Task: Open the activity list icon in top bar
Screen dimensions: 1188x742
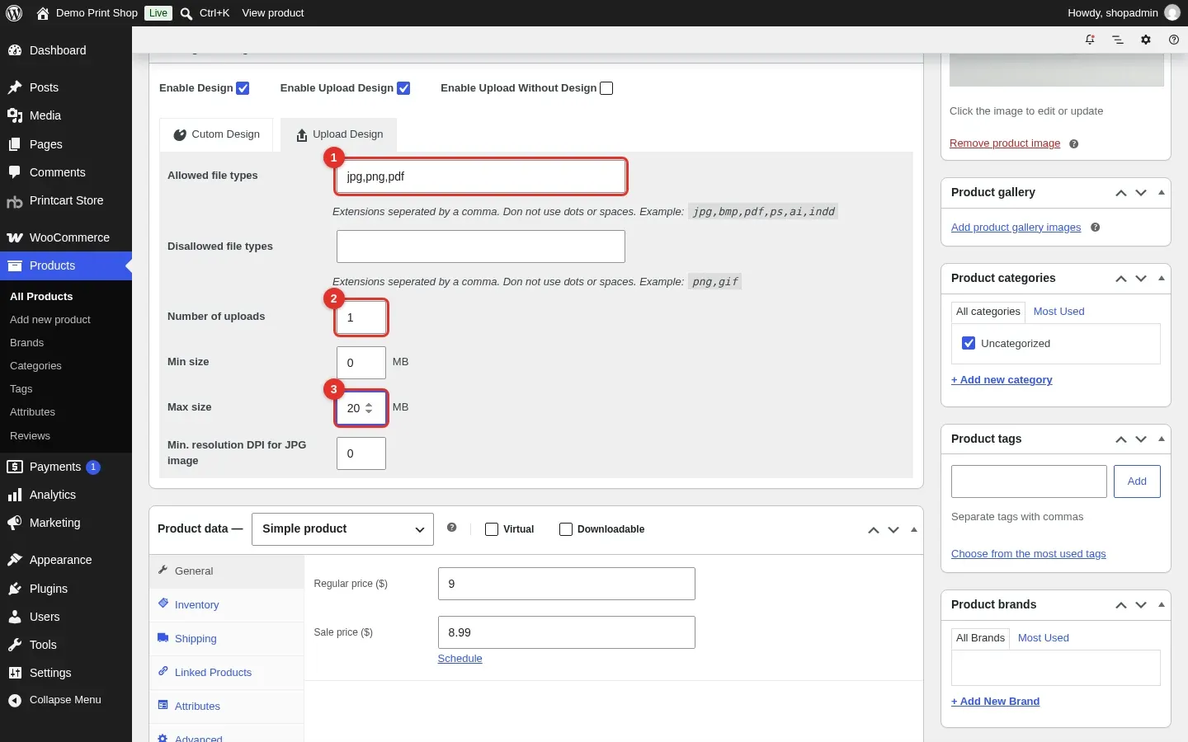Action: coord(1118,40)
